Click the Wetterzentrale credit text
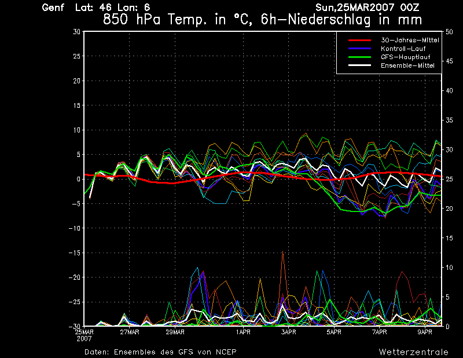Viewport: 463px width, 358px height. pyautogui.click(x=413, y=352)
